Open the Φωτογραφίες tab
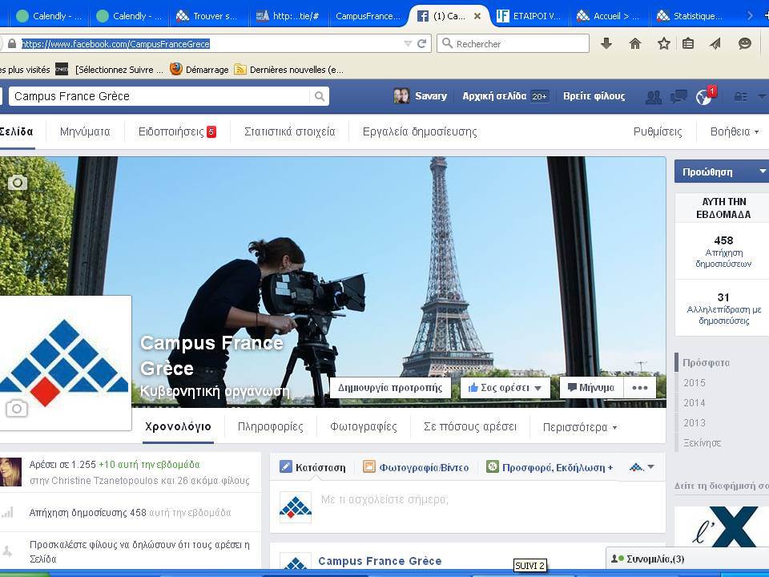The image size is (769, 577). tap(364, 427)
